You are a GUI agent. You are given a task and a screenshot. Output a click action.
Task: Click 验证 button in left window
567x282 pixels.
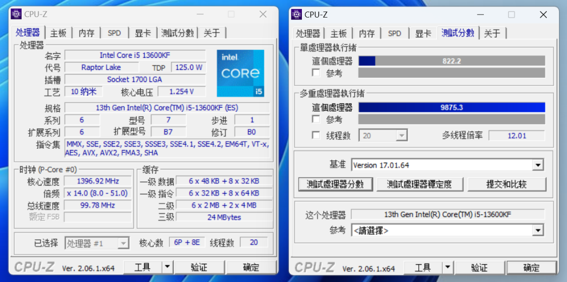pos(199,267)
